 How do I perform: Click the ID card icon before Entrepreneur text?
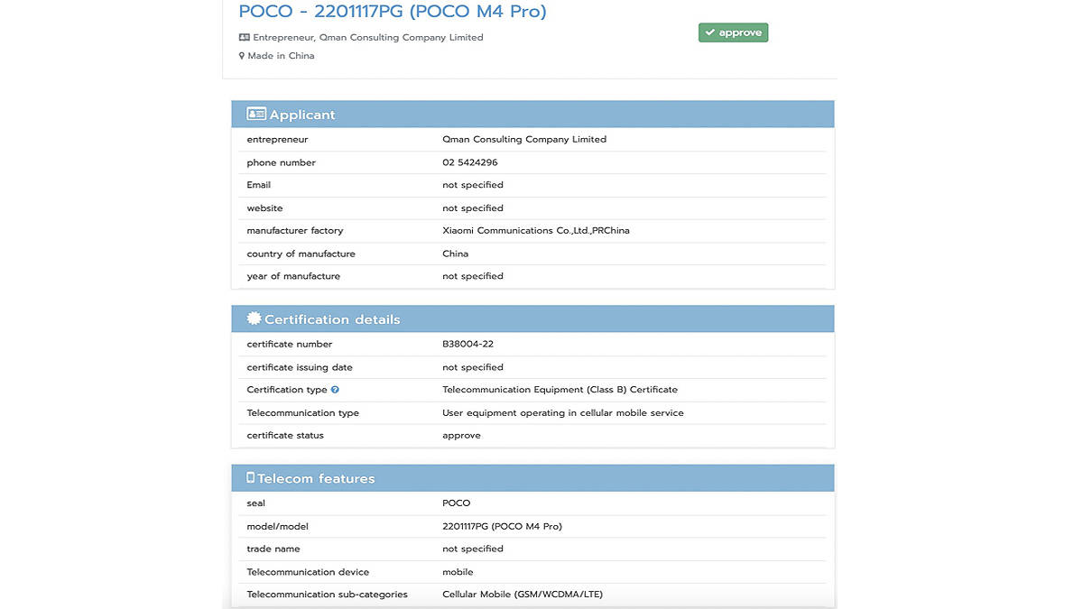click(243, 37)
